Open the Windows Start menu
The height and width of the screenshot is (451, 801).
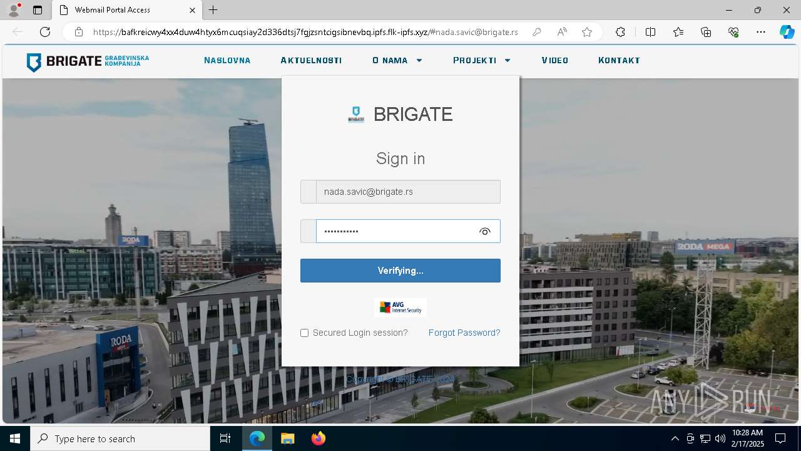[15, 438]
